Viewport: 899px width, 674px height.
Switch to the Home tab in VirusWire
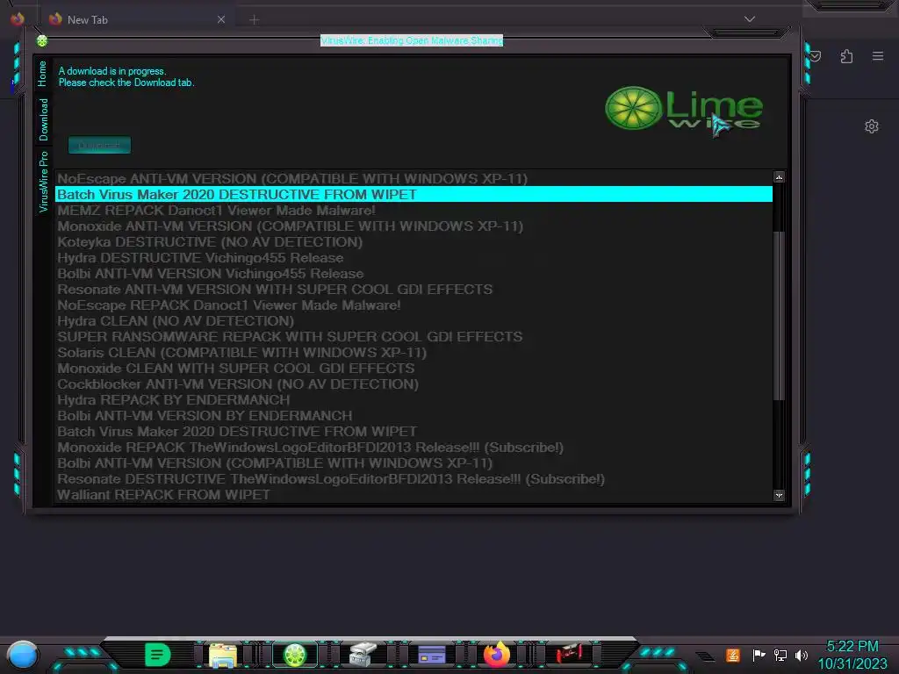pos(42,74)
